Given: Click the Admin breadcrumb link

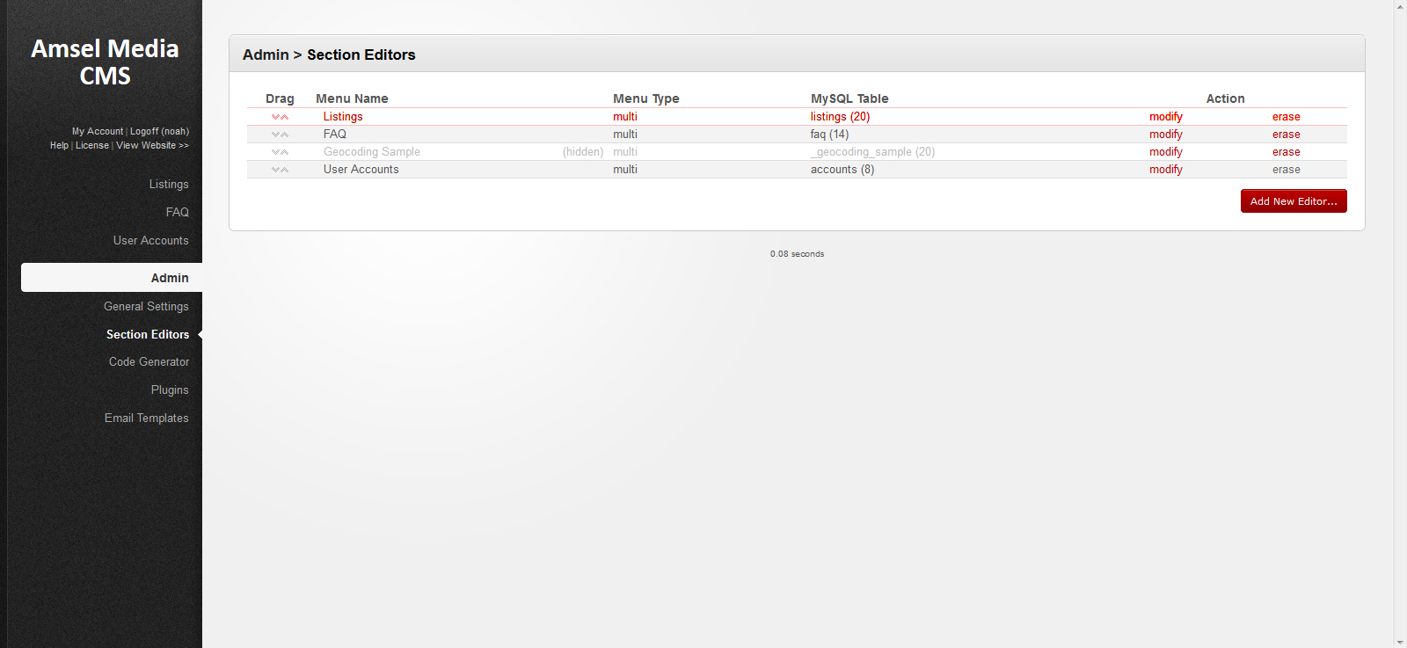Looking at the screenshot, I should click(266, 55).
